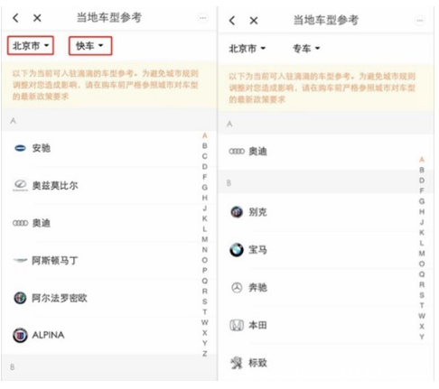Jump to letter W in right index
The width and height of the screenshot is (439, 389).
(422, 316)
